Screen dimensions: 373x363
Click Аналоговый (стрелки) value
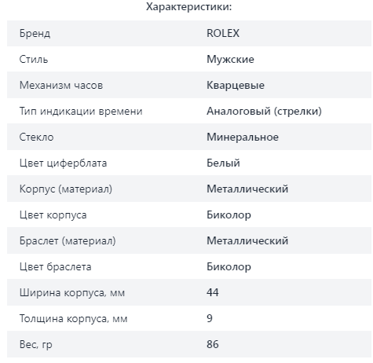click(x=264, y=112)
